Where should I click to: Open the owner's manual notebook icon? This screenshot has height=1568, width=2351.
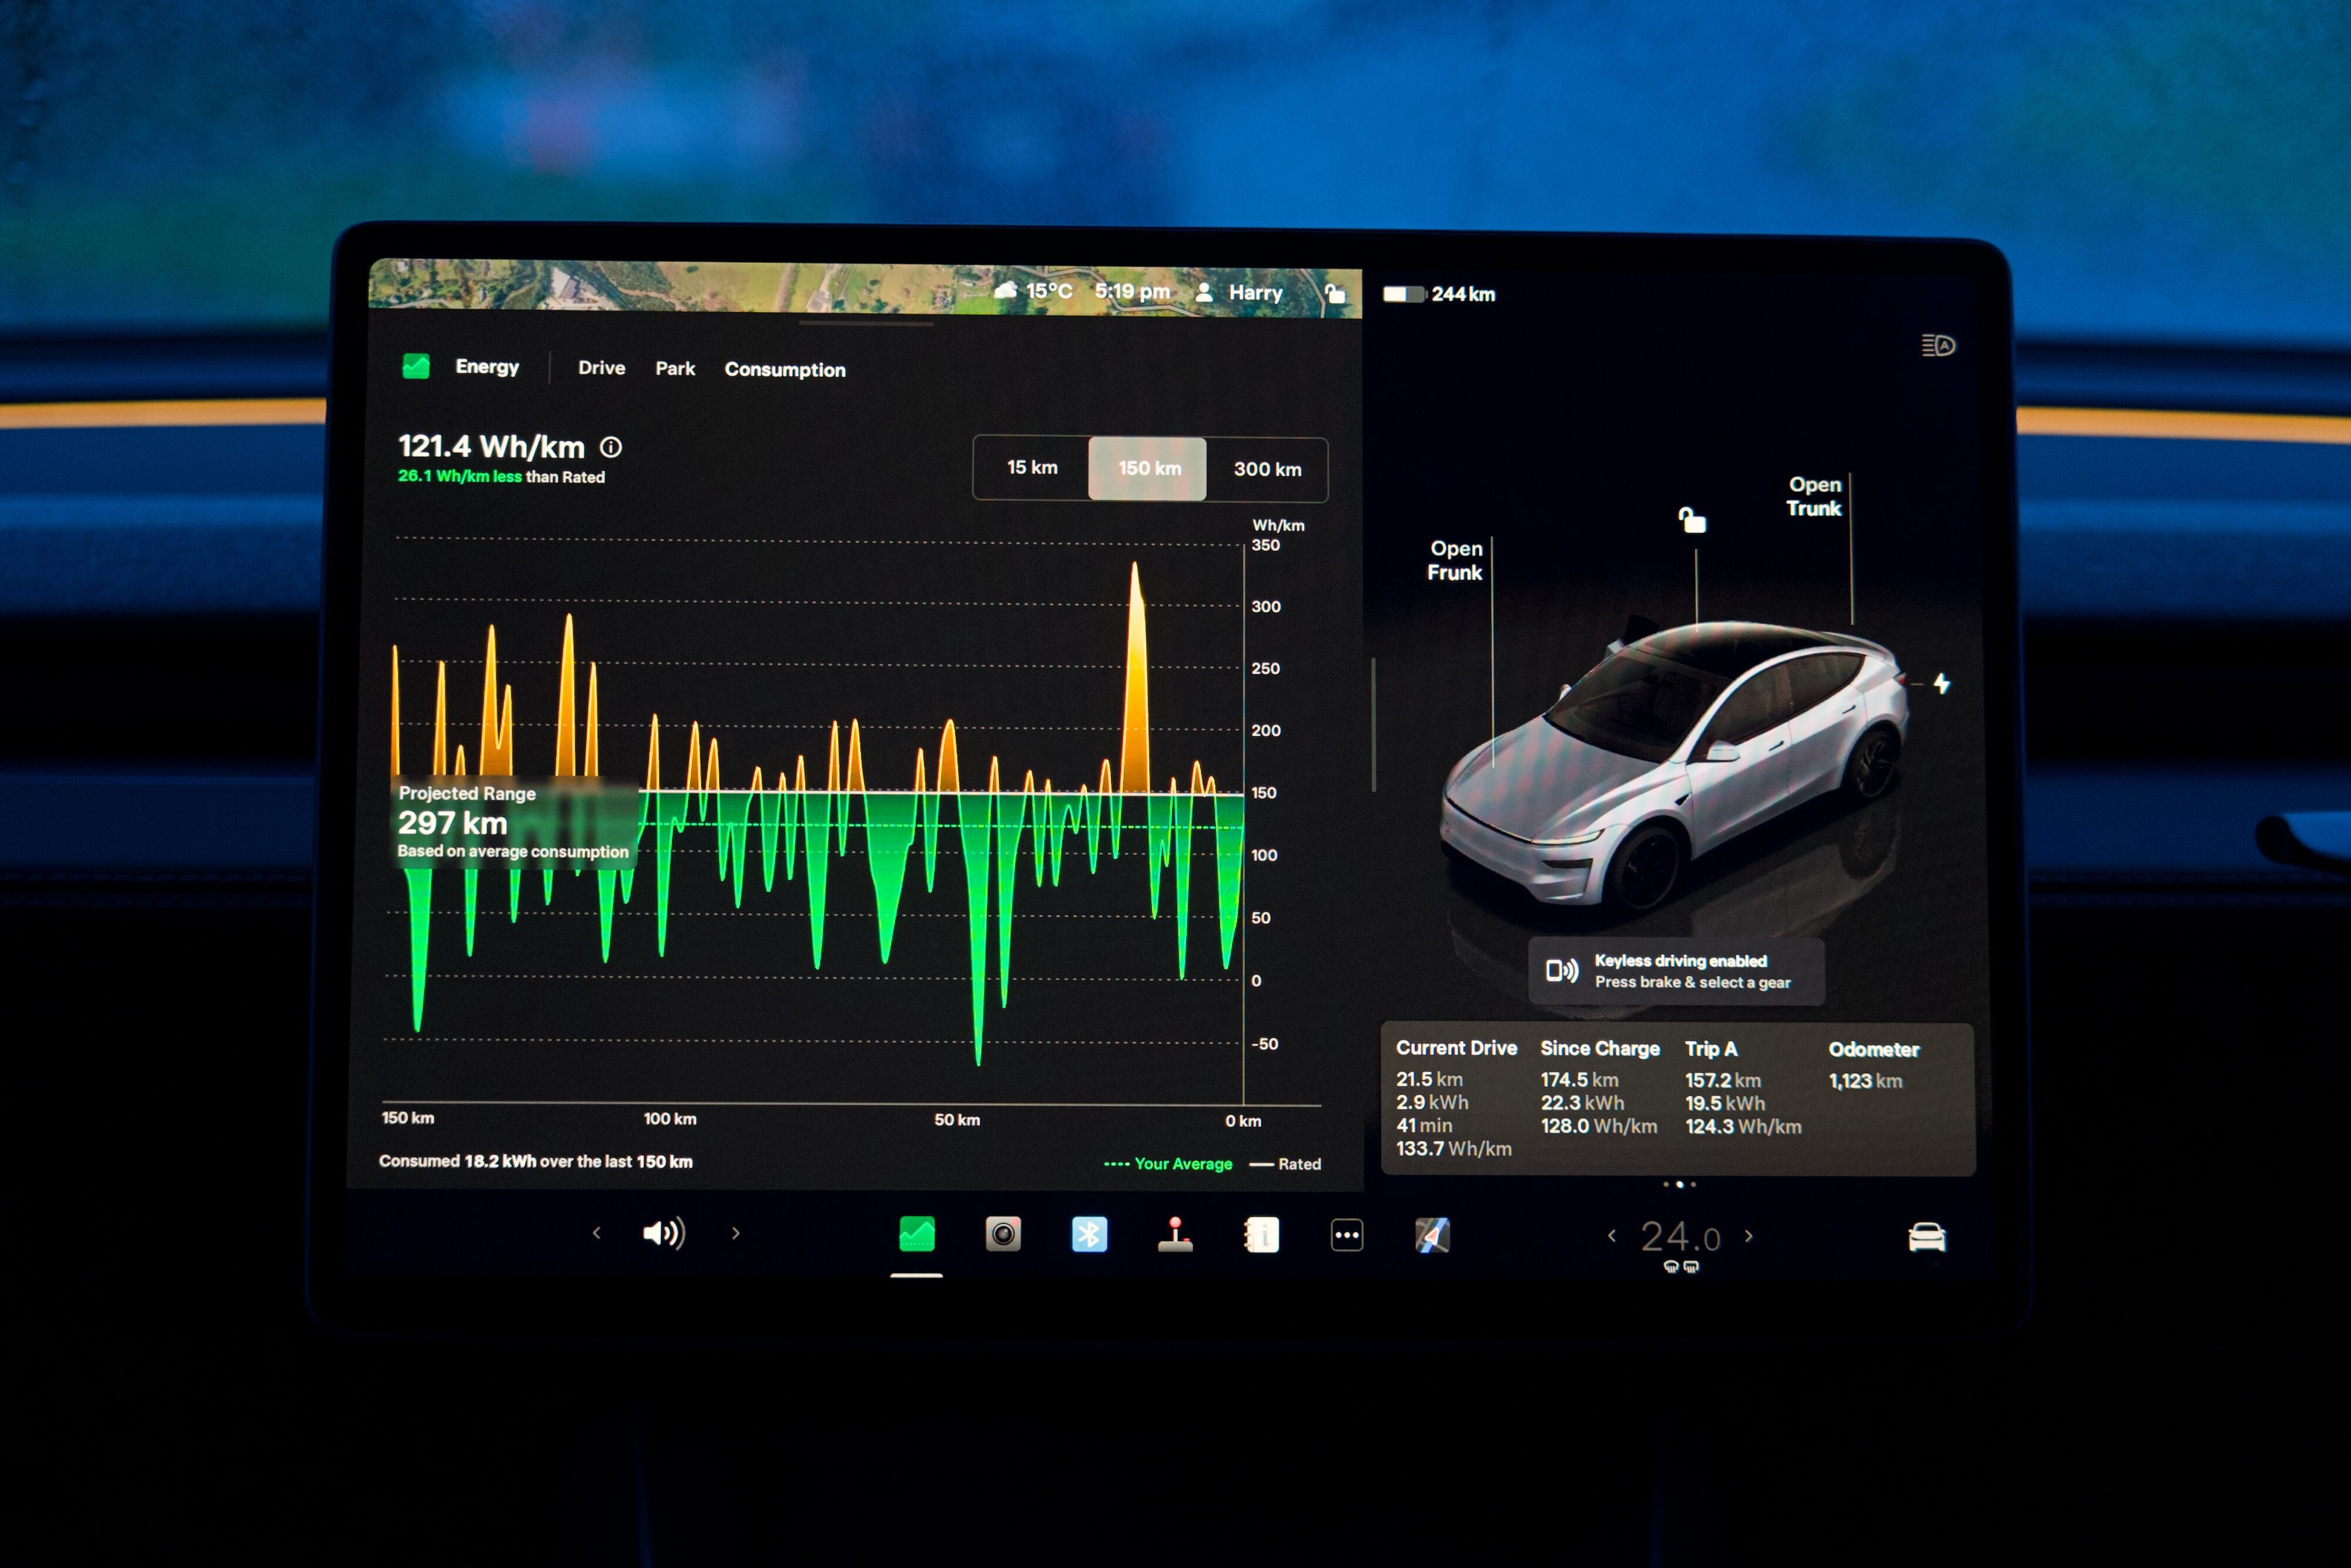click(x=1261, y=1235)
